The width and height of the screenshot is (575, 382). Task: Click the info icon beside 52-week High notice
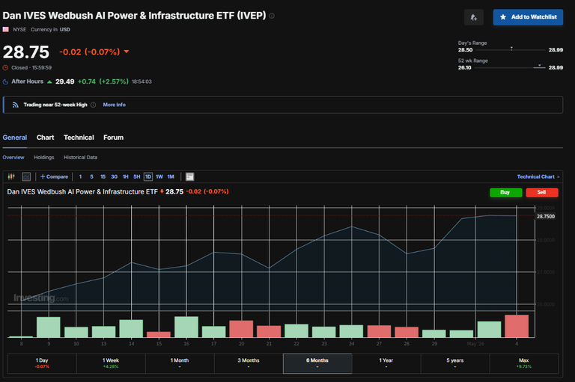point(93,105)
